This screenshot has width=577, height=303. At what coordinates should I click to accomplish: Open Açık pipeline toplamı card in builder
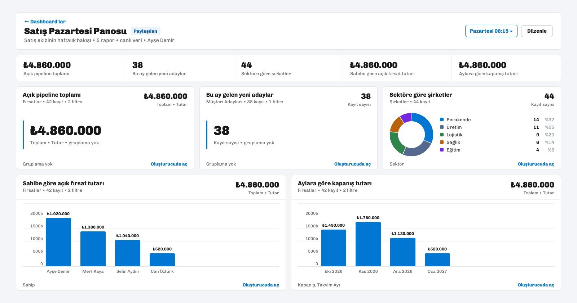click(x=169, y=164)
